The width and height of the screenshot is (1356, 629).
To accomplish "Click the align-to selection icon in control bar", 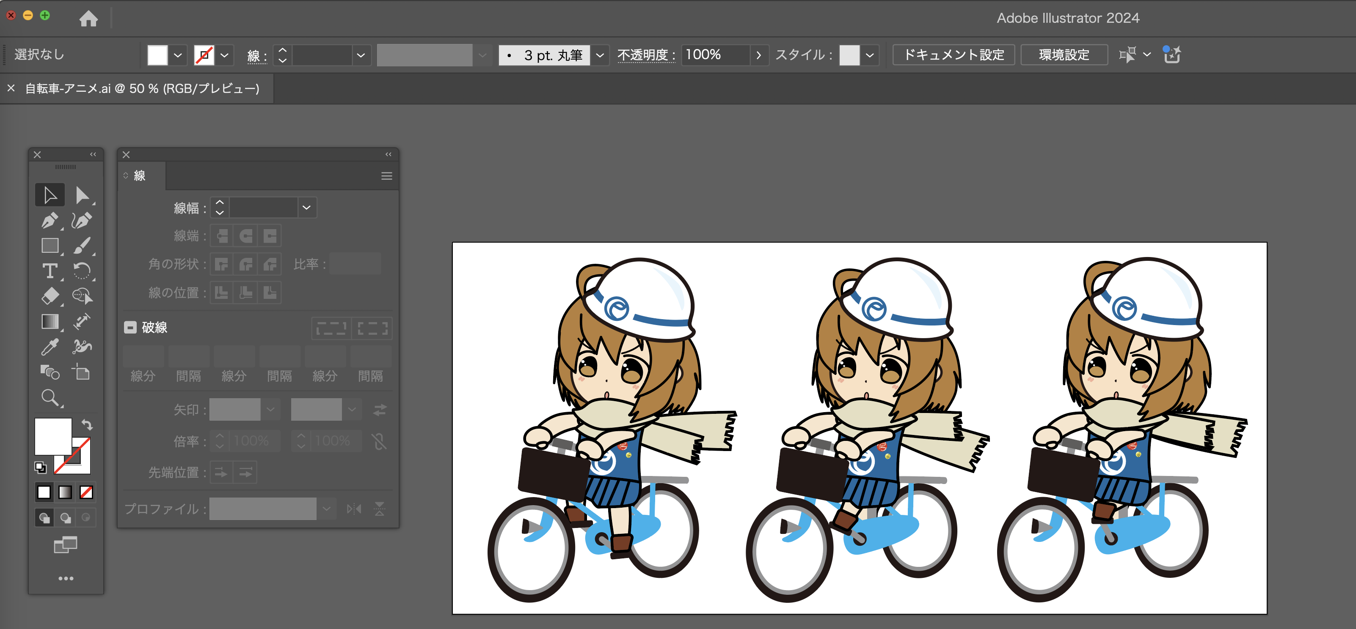I will [1127, 54].
